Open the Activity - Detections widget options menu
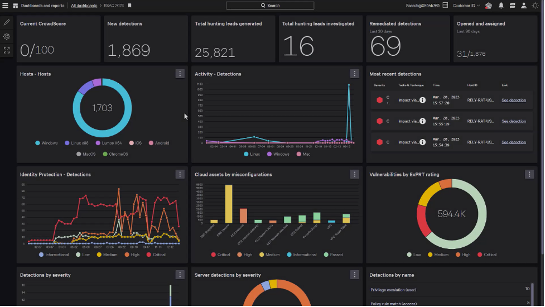545x307 pixels. pos(355,74)
